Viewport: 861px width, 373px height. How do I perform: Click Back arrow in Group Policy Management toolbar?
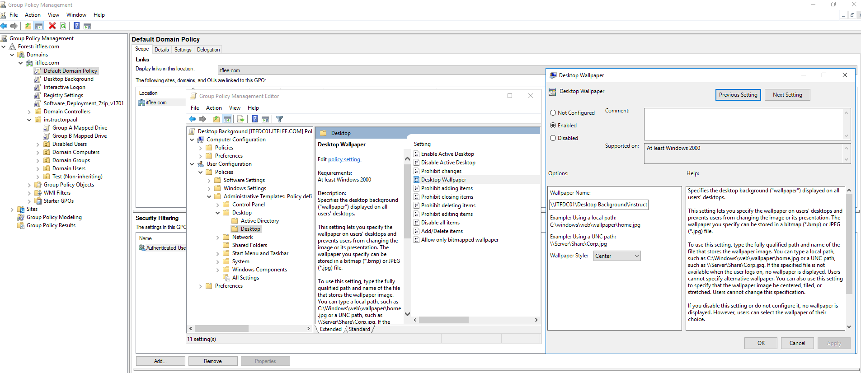point(4,26)
